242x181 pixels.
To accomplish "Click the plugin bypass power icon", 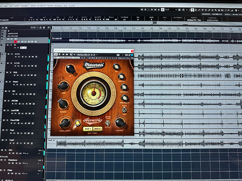I will pyautogui.click(x=56, y=55).
